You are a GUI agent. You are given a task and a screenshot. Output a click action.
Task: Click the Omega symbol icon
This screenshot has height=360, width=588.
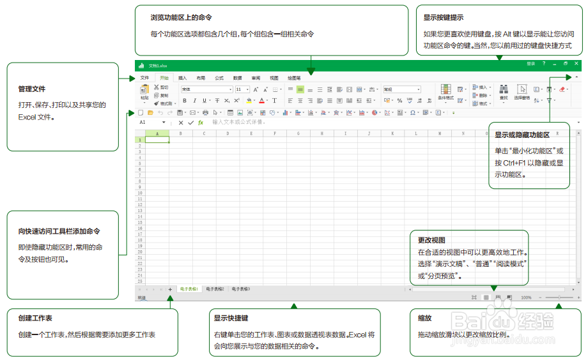pyautogui.click(x=412, y=112)
